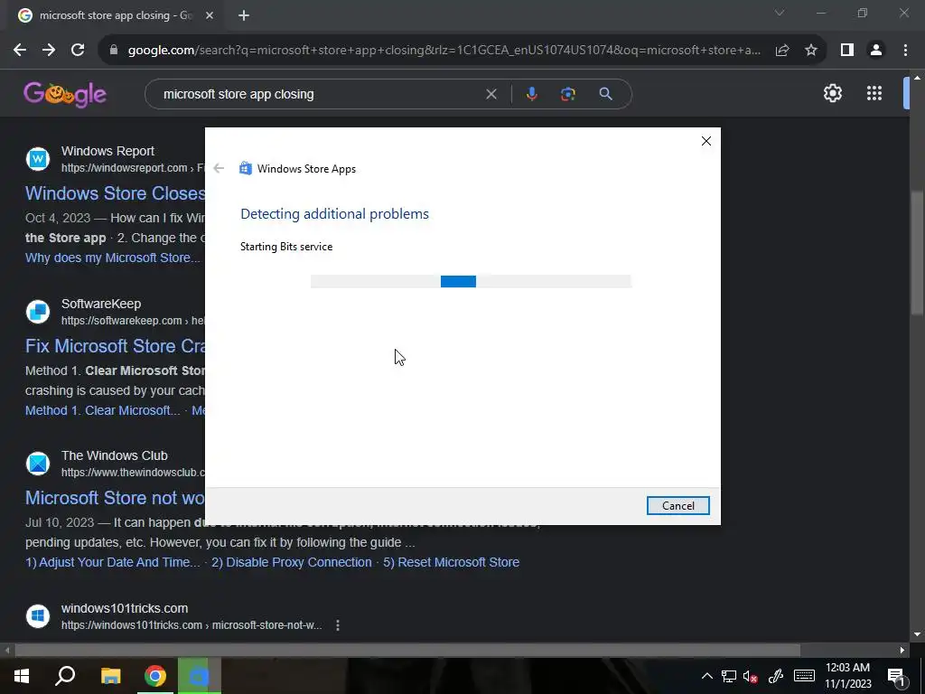925x694 pixels.
Task: Open the notification center icon
Action: pos(896,676)
